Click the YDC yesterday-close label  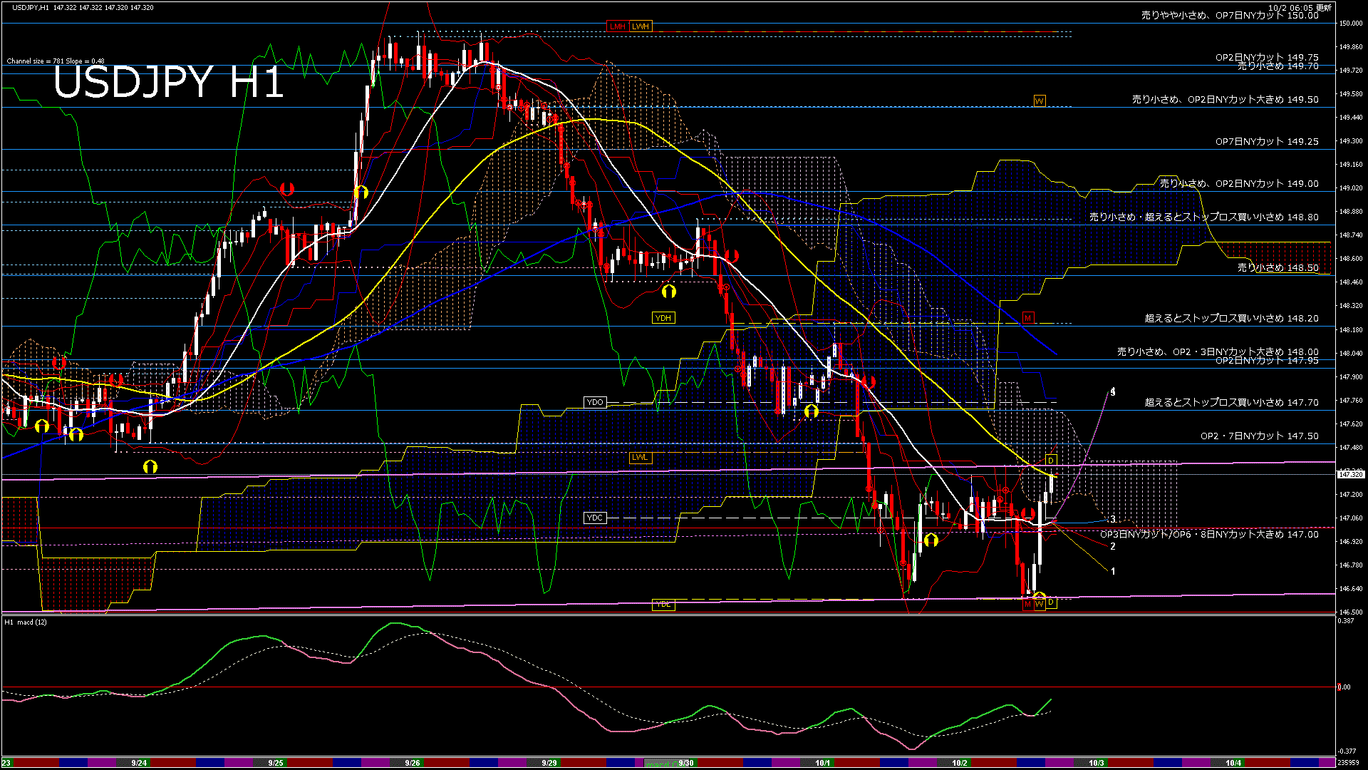[595, 518]
